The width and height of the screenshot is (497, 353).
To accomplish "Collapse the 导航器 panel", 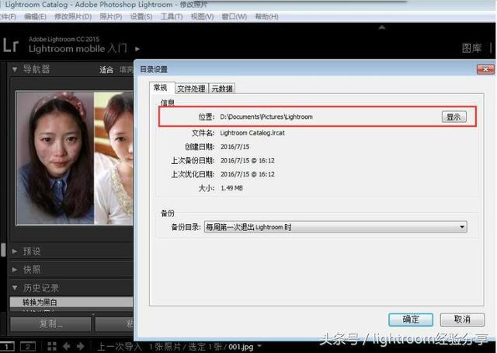I will [x=15, y=69].
